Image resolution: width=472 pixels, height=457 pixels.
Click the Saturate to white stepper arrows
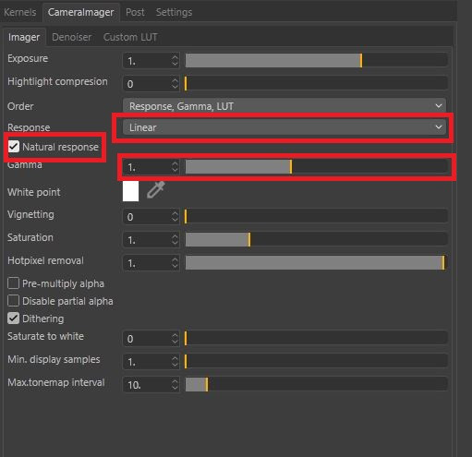click(x=175, y=338)
